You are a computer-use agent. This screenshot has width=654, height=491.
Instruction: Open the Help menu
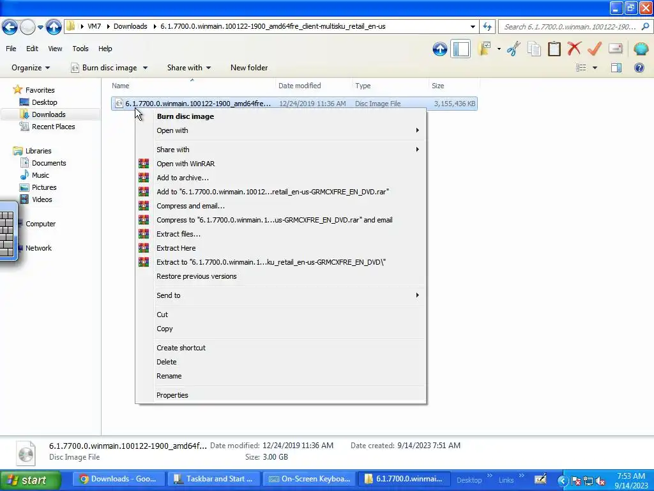point(105,49)
